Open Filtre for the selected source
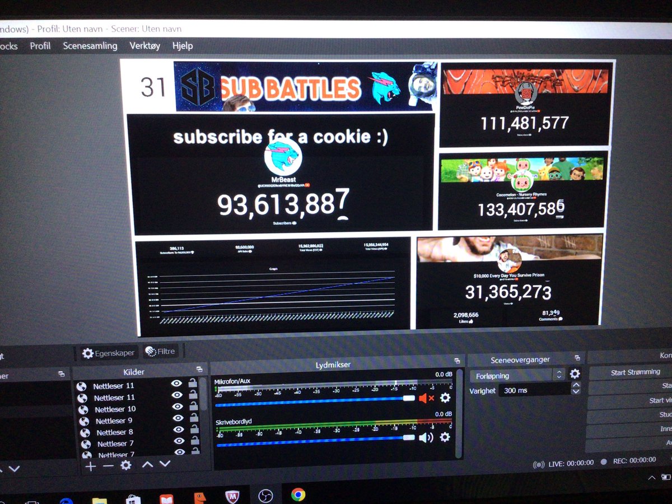 click(160, 352)
